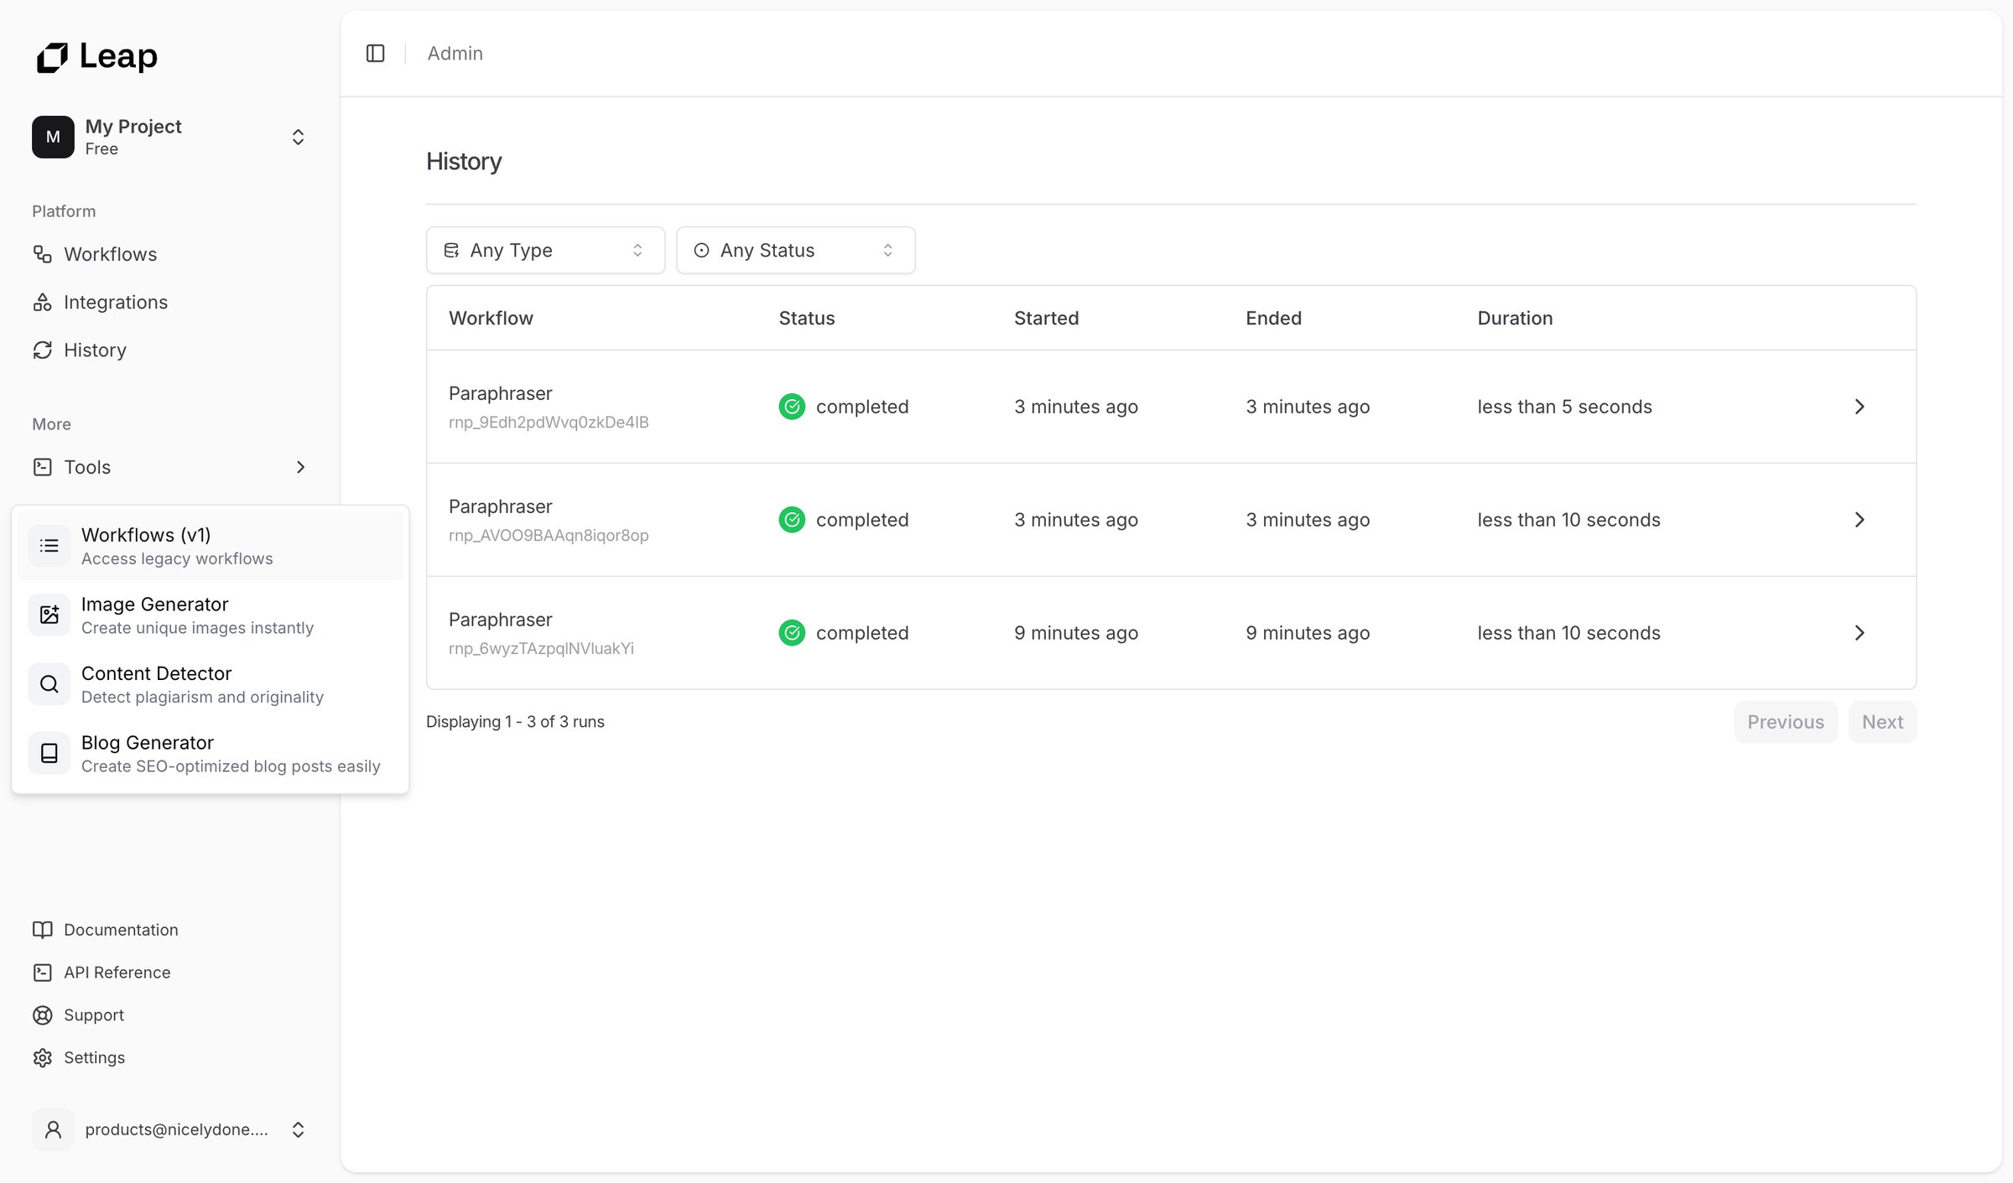Select History in the sidebar

click(170, 350)
